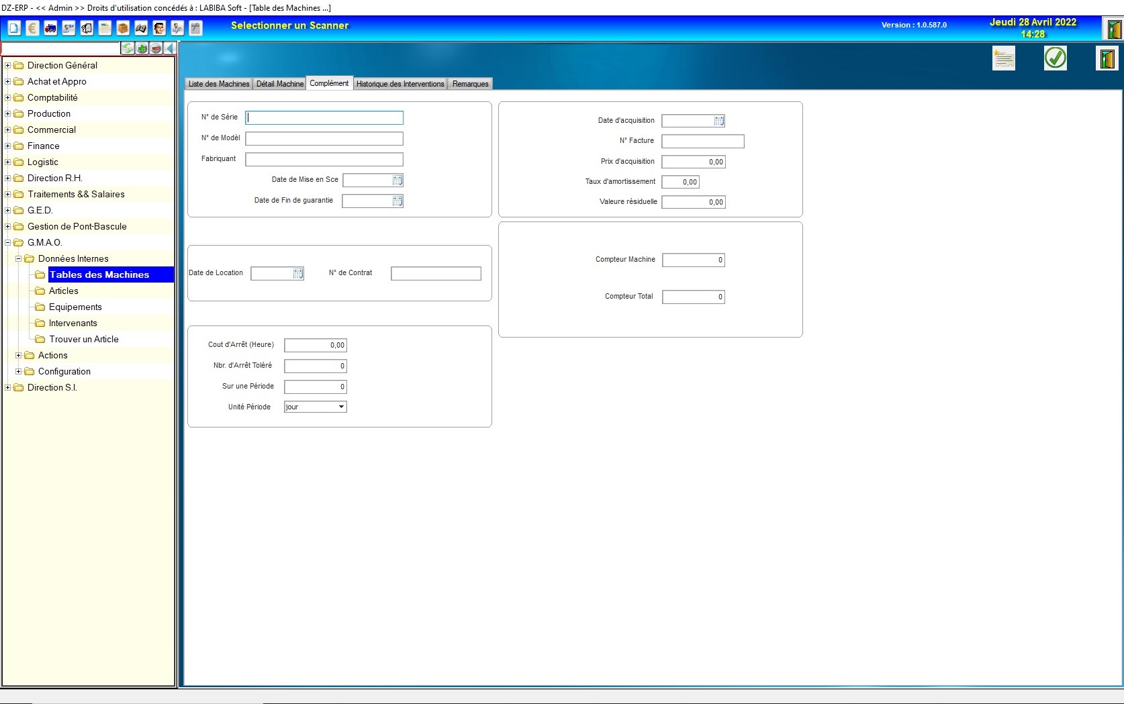The image size is (1124, 704).
Task: Click the green plus icon above tree
Action: [142, 48]
